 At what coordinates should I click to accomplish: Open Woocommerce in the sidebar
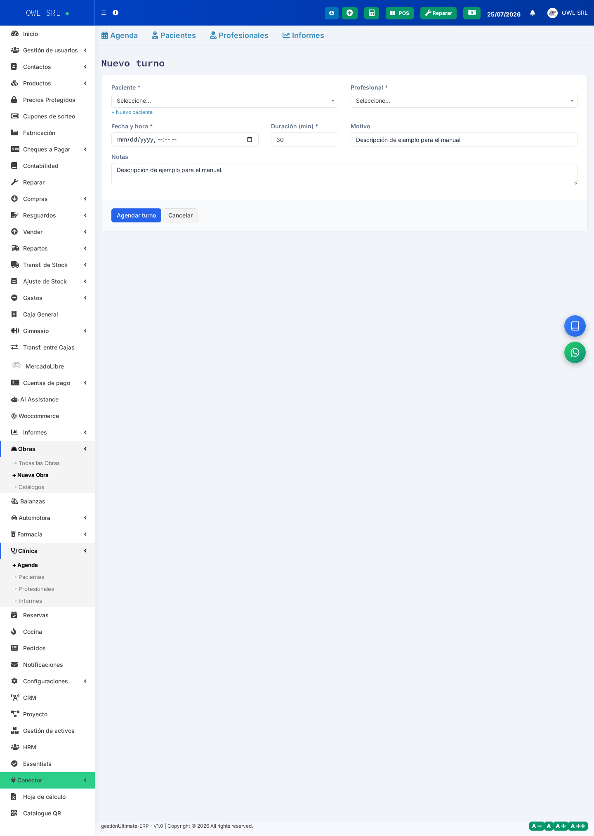(47, 416)
